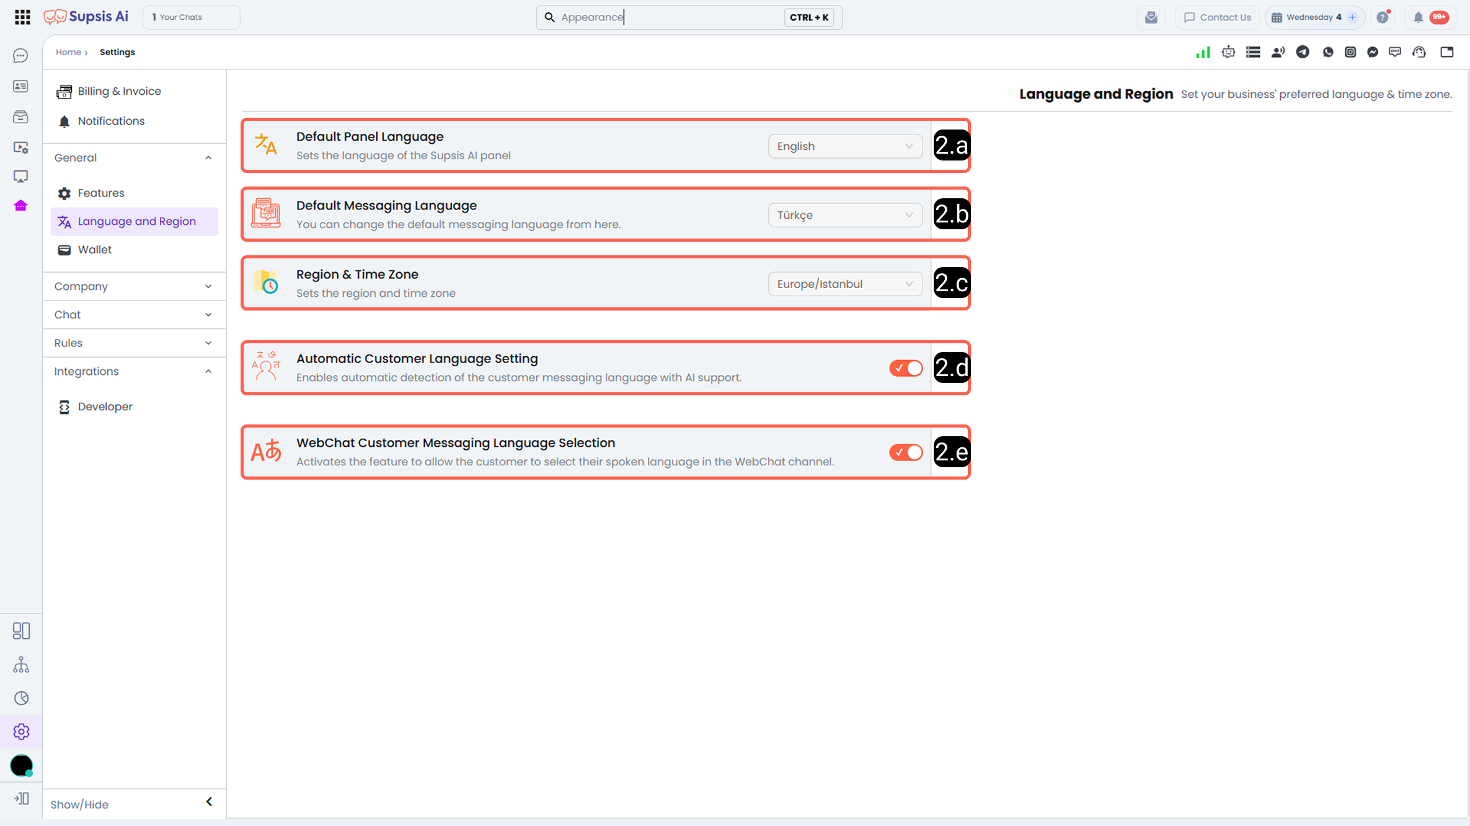Go to Home breadcrumb link
Image resolution: width=1470 pixels, height=826 pixels.
[x=68, y=52]
